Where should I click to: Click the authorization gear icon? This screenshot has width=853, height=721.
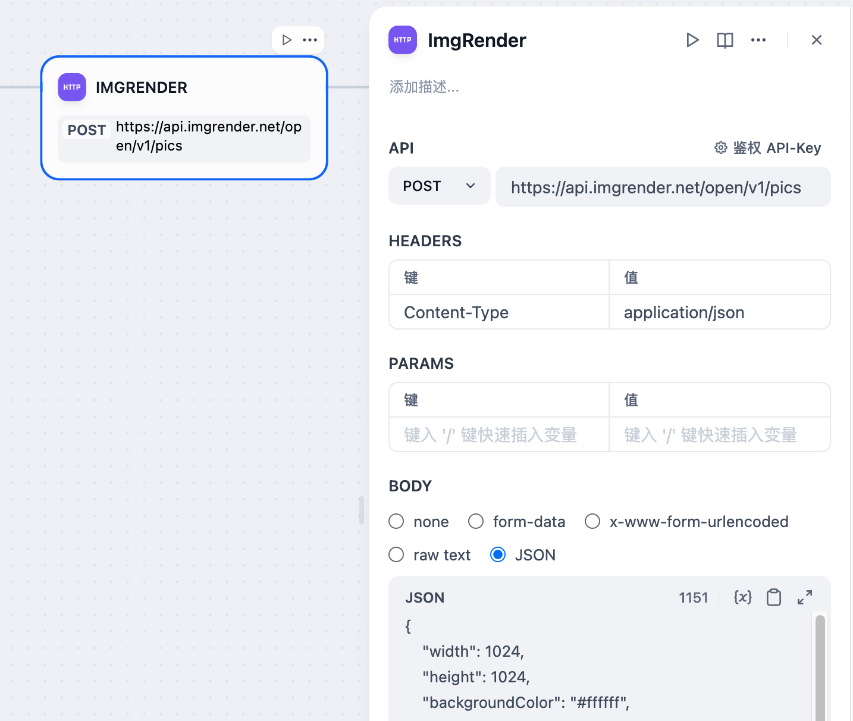[x=721, y=148]
